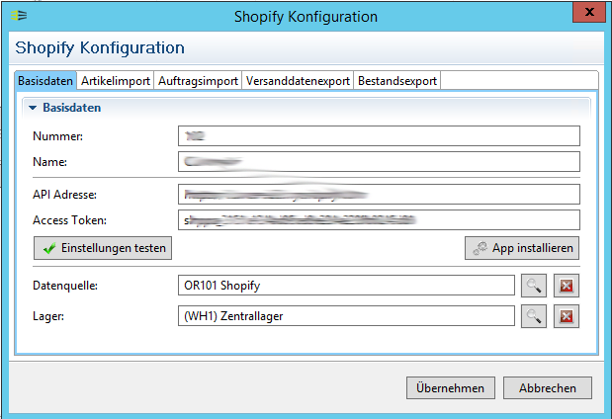Focus the Nummer input field
Viewport: 612px width, 419px height.
pyautogui.click(x=379, y=135)
